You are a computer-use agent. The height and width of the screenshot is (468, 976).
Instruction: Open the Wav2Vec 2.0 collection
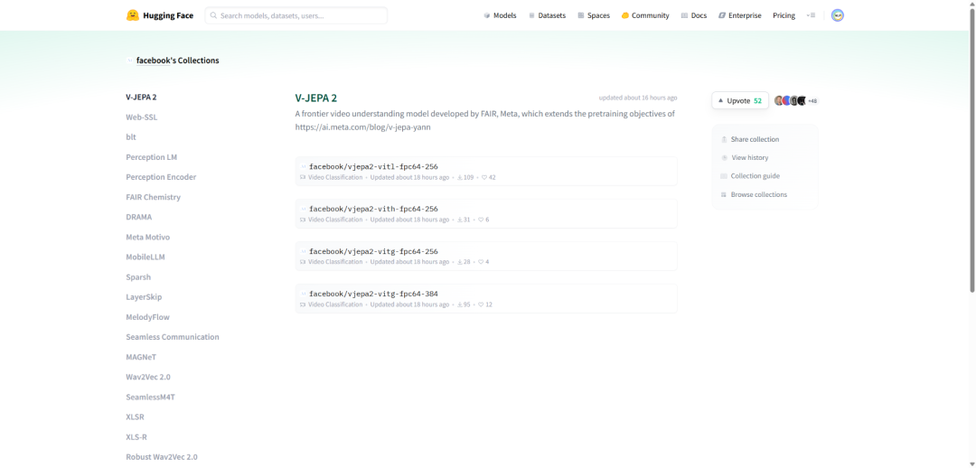pos(148,377)
